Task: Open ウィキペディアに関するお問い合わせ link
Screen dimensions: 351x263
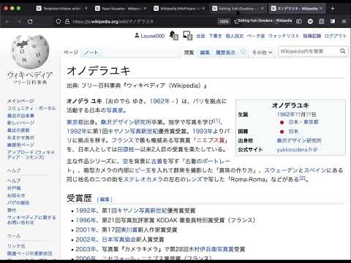Action: (x=31, y=220)
